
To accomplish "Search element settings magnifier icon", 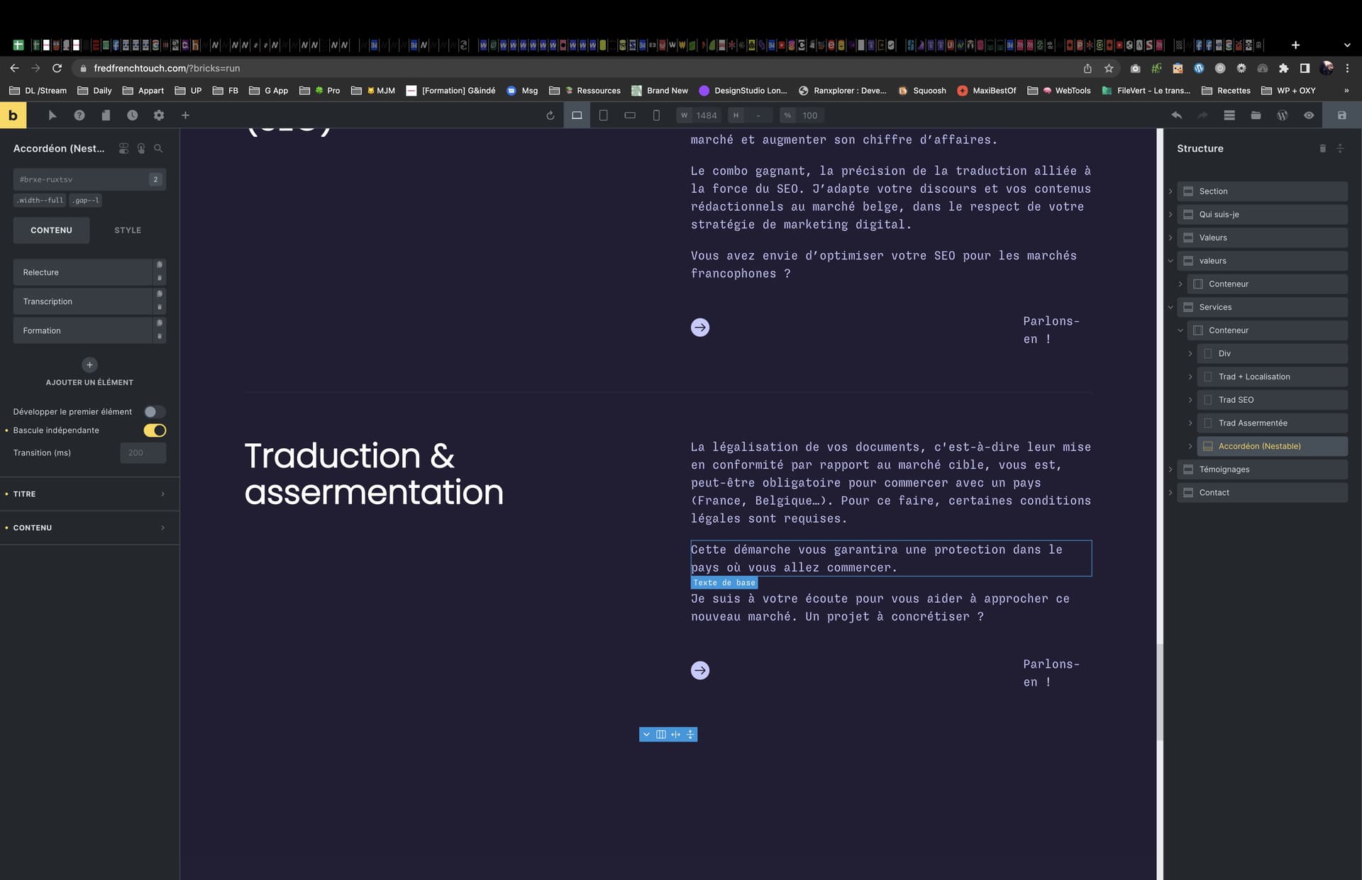I will (x=158, y=148).
